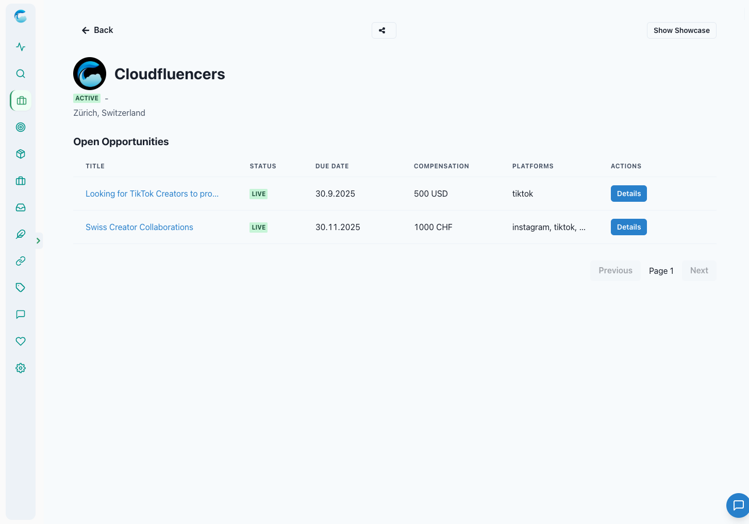The height and width of the screenshot is (524, 749).
Task: Open the activity pulse icon in sidebar
Action: pyautogui.click(x=21, y=47)
